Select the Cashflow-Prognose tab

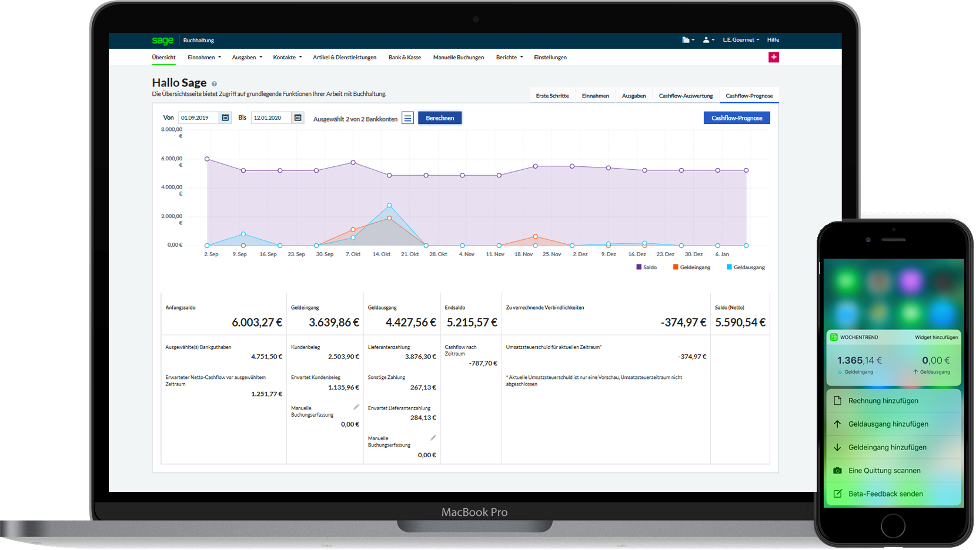749,96
